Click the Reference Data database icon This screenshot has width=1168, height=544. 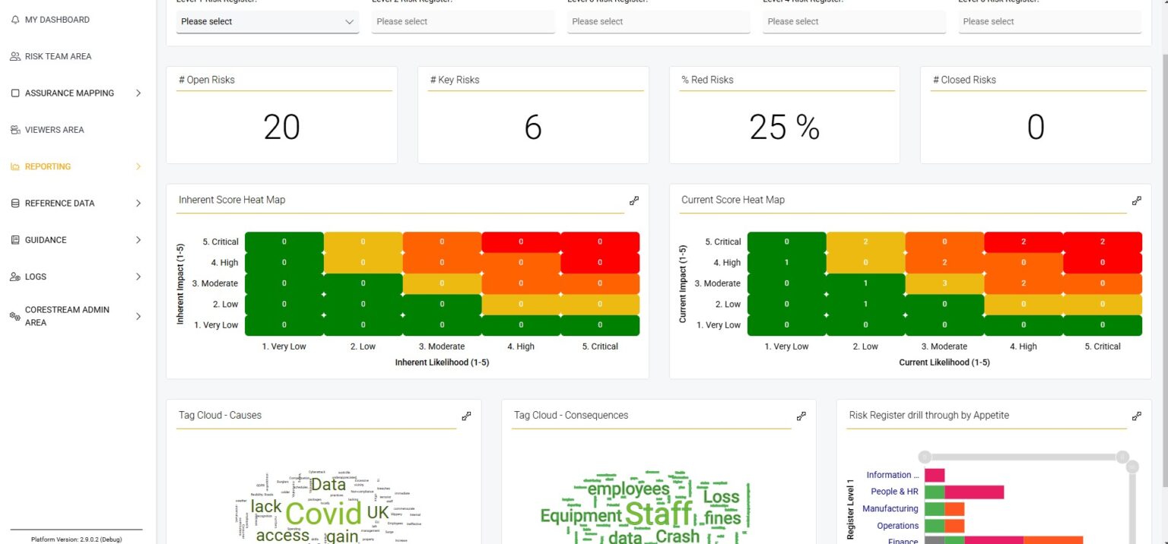[14, 203]
